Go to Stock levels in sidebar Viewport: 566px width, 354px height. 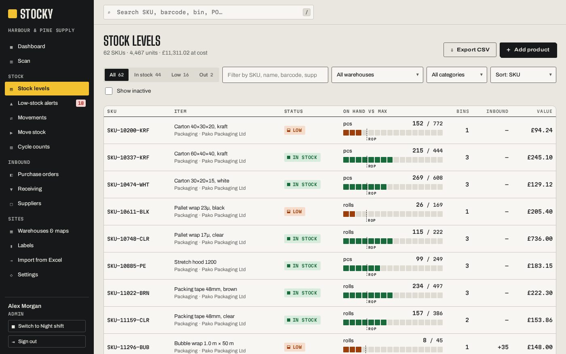(x=47, y=89)
